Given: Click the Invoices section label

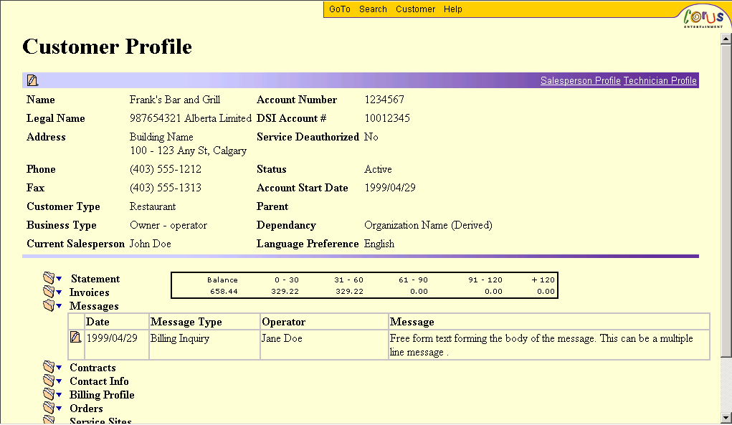Looking at the screenshot, I should click(89, 292).
